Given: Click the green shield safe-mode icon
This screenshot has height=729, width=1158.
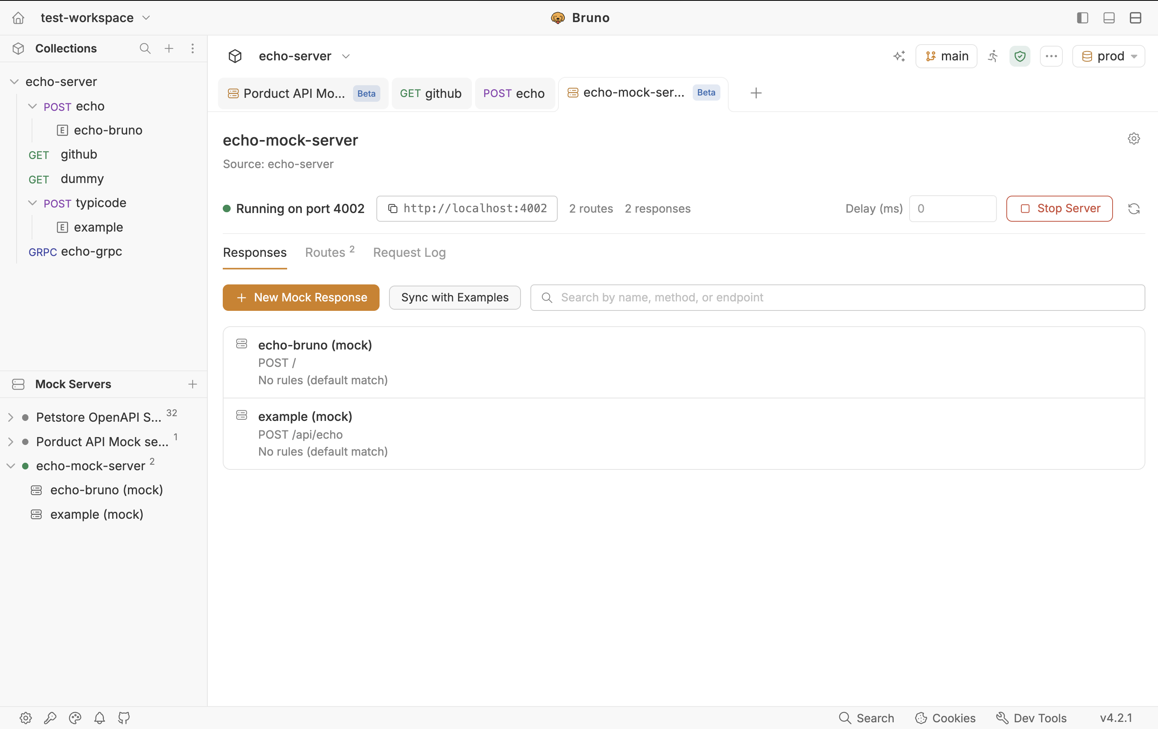Looking at the screenshot, I should (x=1020, y=56).
